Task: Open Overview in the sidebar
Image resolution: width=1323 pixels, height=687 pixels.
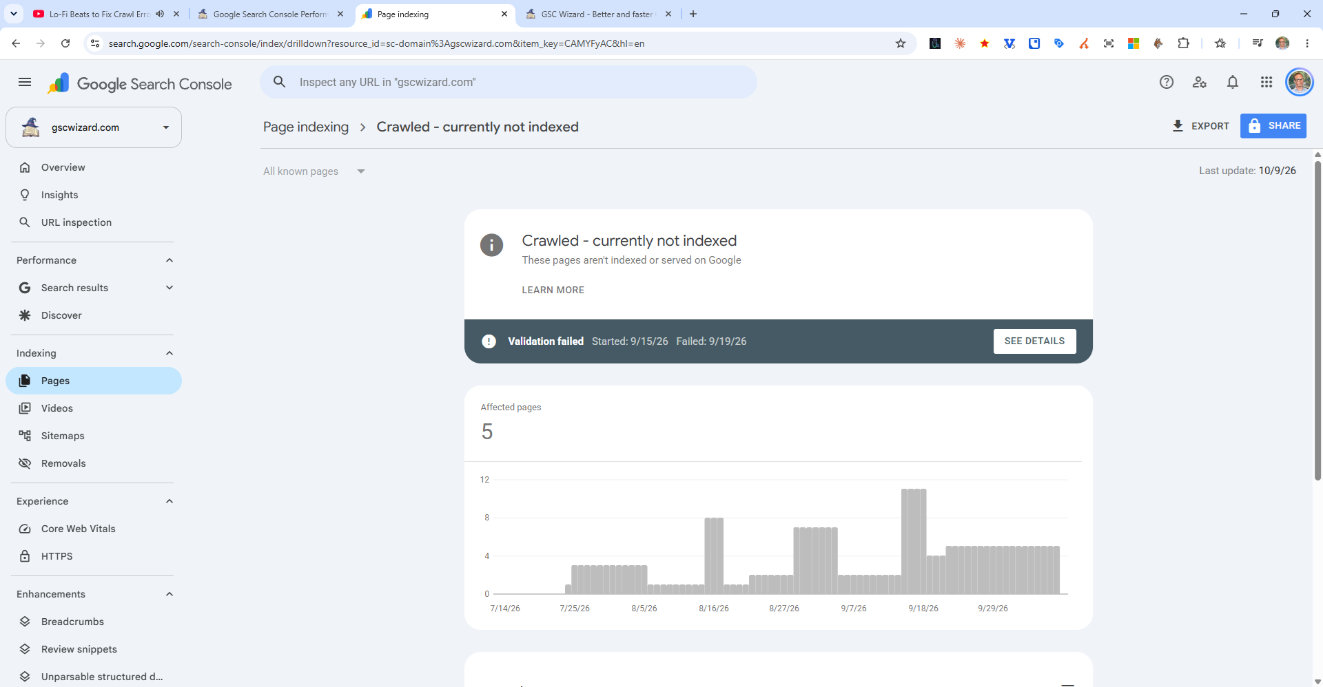Action: point(94,167)
